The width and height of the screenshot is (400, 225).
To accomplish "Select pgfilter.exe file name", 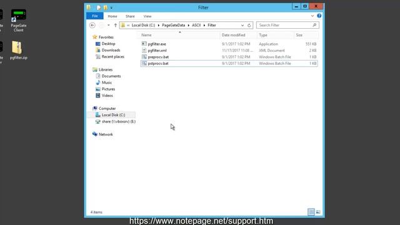I will tap(157, 44).
